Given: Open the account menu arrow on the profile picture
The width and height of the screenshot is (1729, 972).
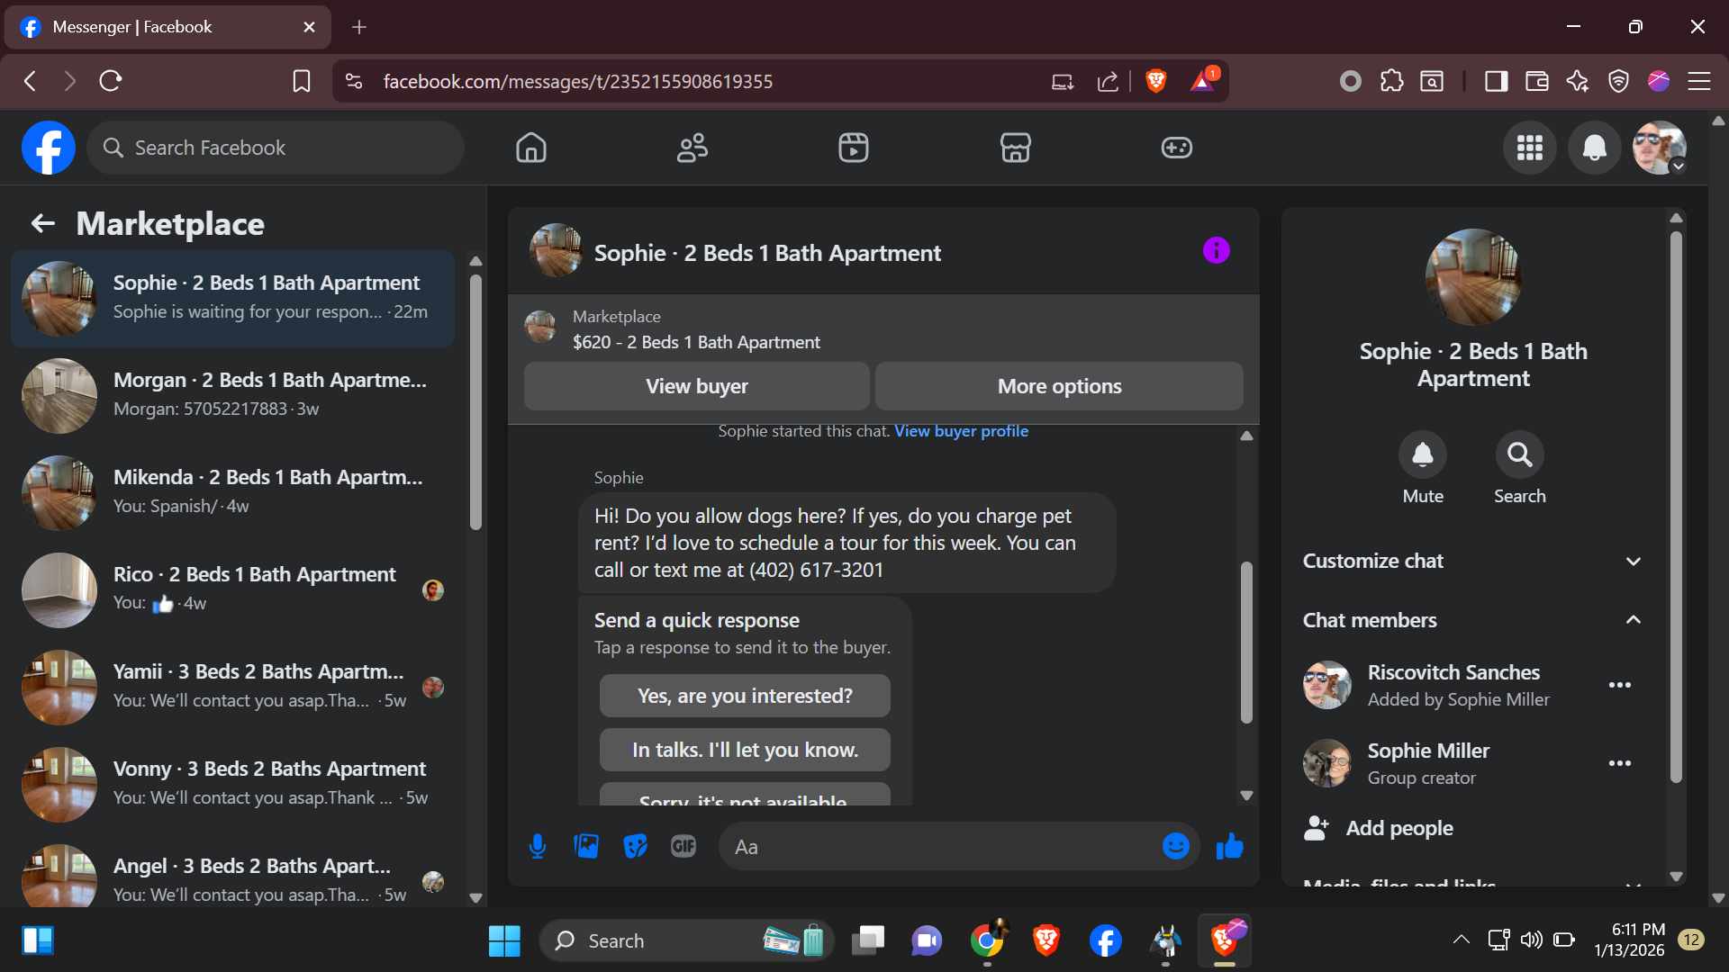Looking at the screenshot, I should click(1679, 166).
